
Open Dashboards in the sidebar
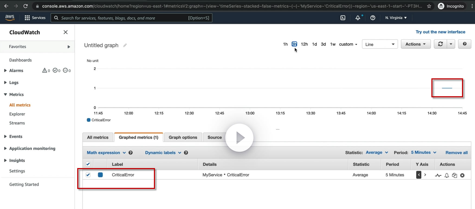click(20, 60)
